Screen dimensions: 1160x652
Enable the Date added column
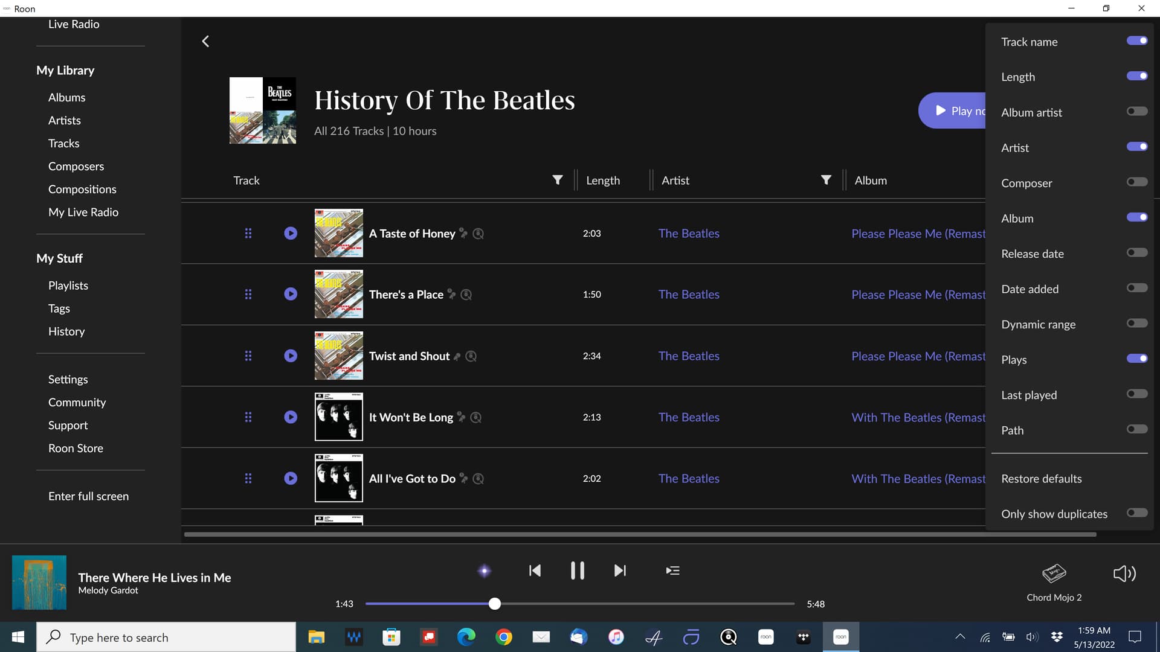1136,288
